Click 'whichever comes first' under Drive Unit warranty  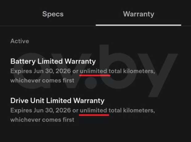point(42,120)
